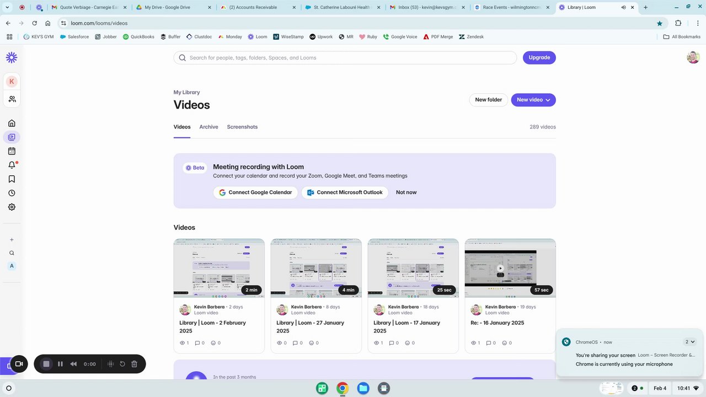This screenshot has height=397, width=706.
Task: Open the Files app on the shelf
Action: pos(363,388)
